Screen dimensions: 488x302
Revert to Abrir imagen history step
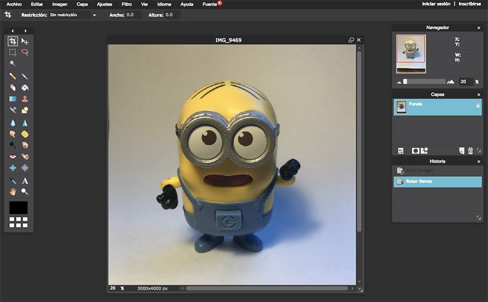pyautogui.click(x=437, y=171)
